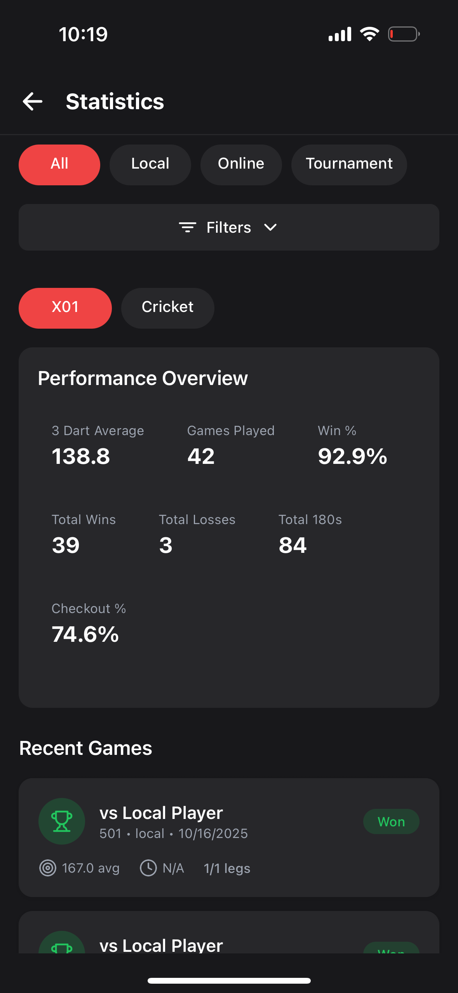Switch to the Cricket tab
The image size is (458, 993).
[167, 308]
